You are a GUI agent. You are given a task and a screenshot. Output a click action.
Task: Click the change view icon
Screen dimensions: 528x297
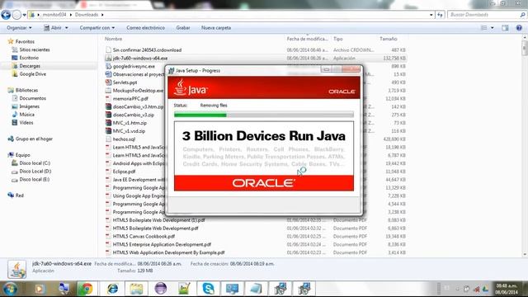point(484,27)
